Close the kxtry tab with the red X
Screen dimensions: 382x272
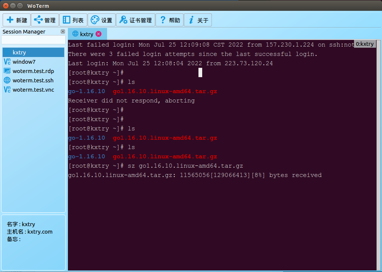tap(98, 34)
